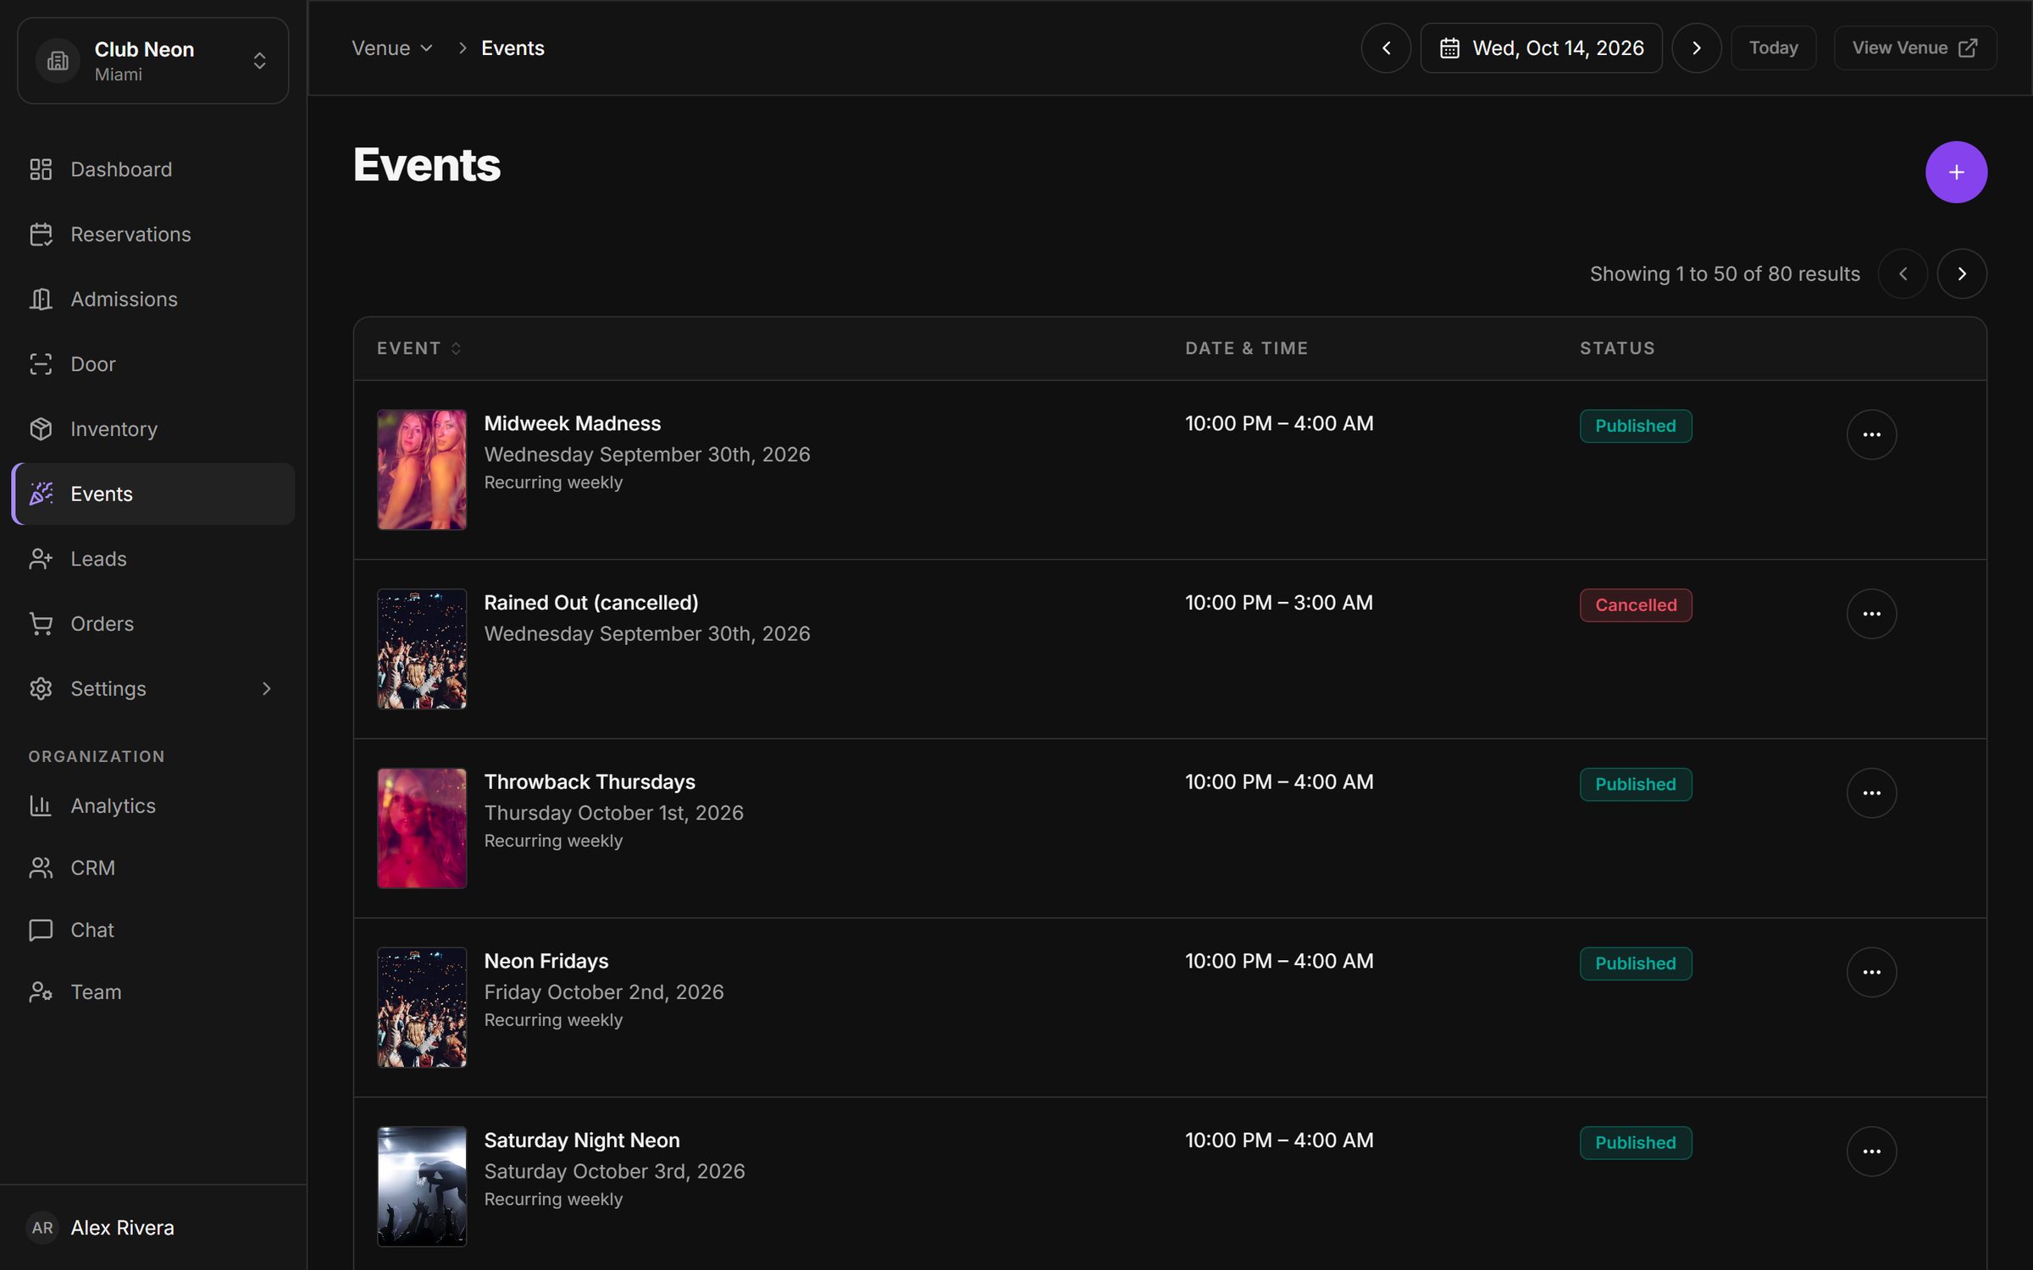Screen dimensions: 2033x1270
Task: Open Admissions page
Action: [152, 299]
